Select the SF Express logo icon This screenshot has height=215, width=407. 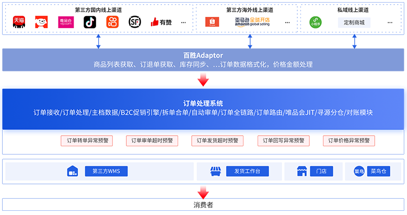click(135, 22)
